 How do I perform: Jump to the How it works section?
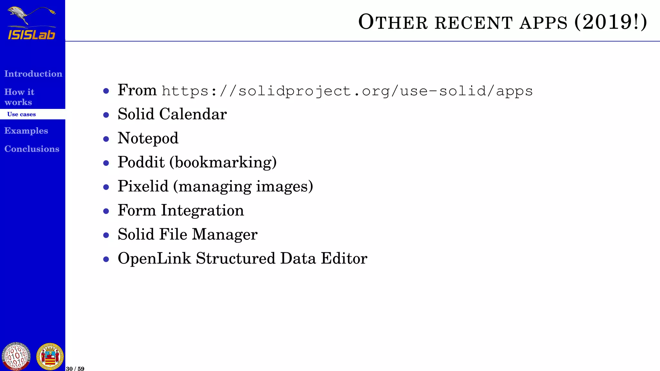click(x=19, y=97)
